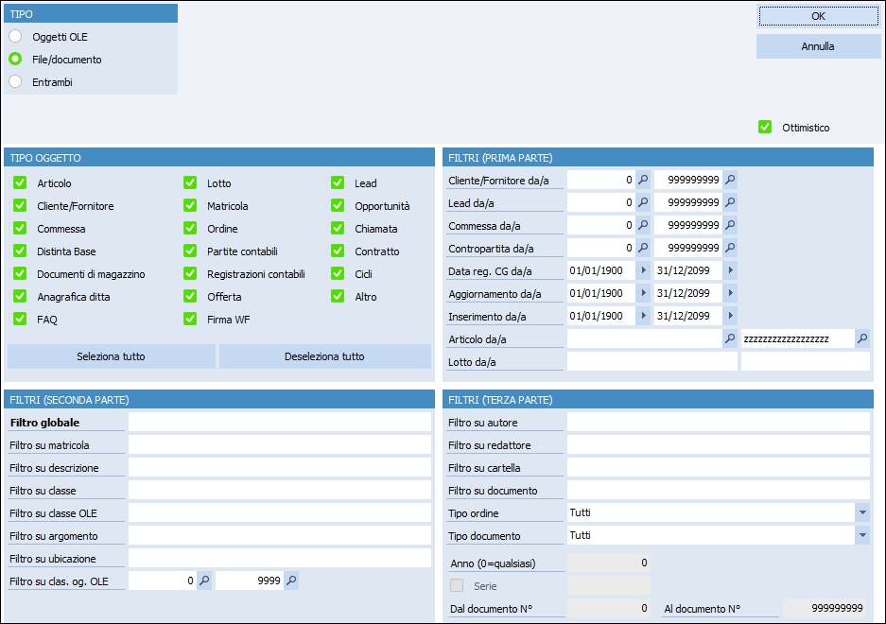Open lookup for clas. og. OLE 9999 value

(x=291, y=581)
